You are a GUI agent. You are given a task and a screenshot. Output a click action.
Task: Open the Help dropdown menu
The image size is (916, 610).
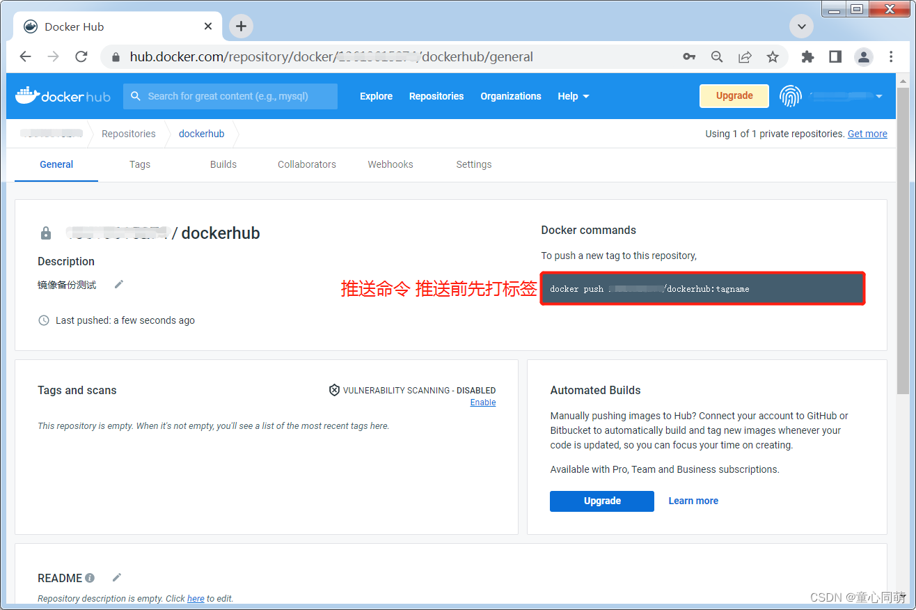pos(573,96)
